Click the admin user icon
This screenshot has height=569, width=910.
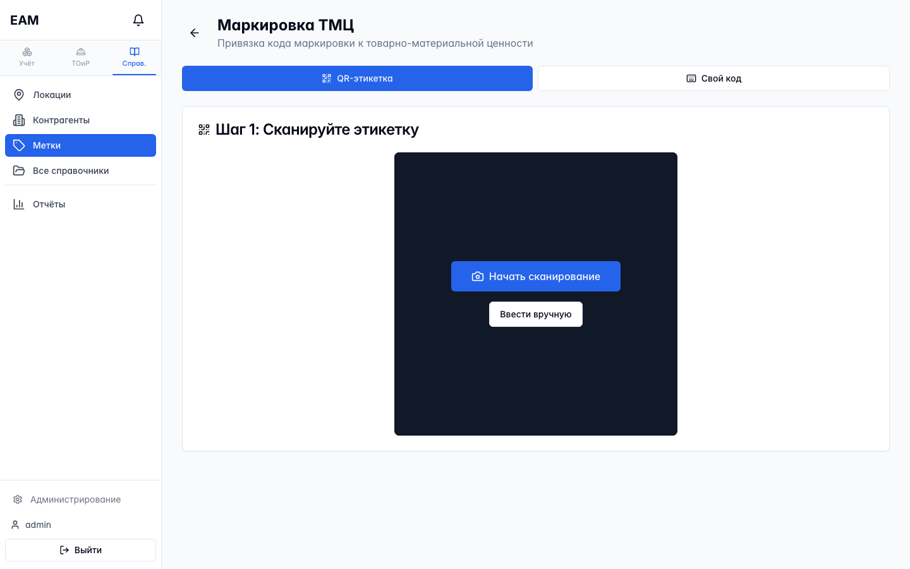click(x=15, y=525)
